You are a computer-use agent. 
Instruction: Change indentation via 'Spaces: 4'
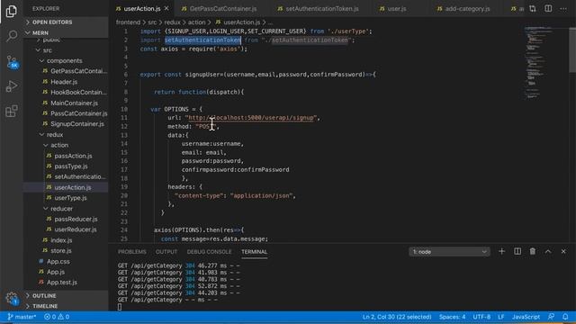coord(452,317)
